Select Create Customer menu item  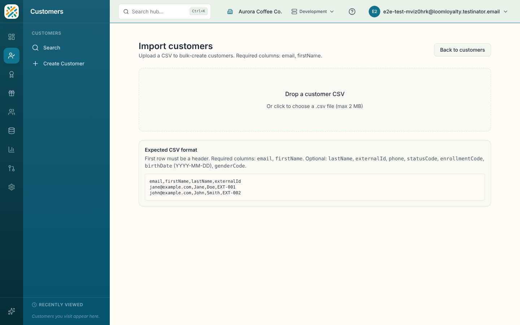click(66, 64)
